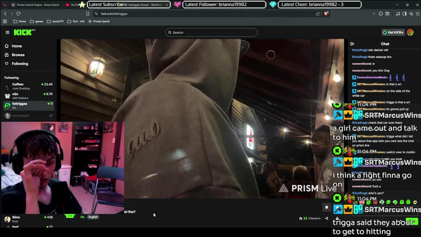Click the live stream video player
Screen dimensions: 421x237
click(x=202, y=119)
